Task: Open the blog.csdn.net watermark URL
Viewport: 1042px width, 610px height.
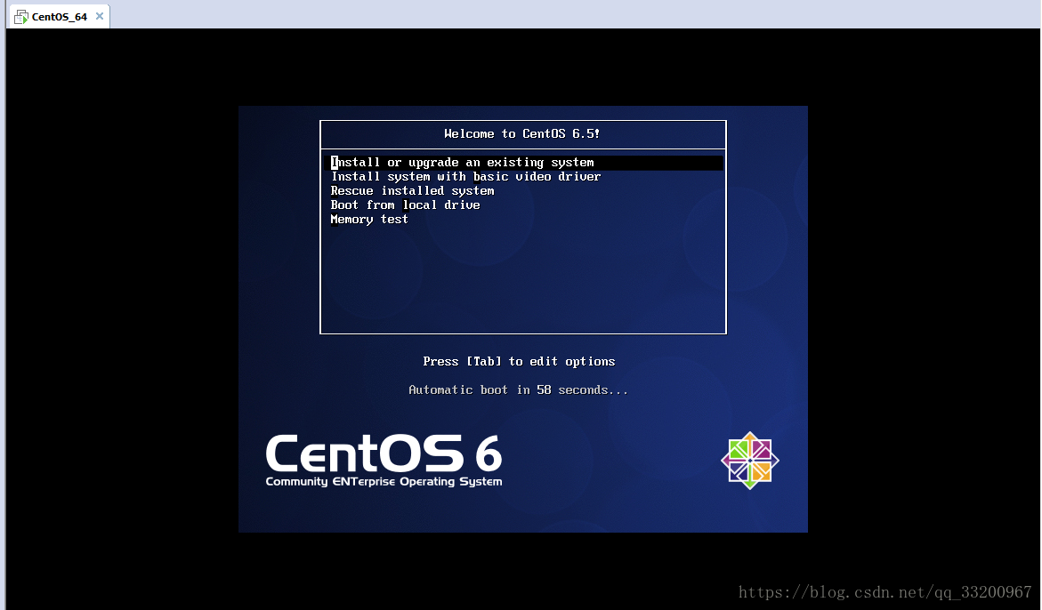Action: [884, 592]
